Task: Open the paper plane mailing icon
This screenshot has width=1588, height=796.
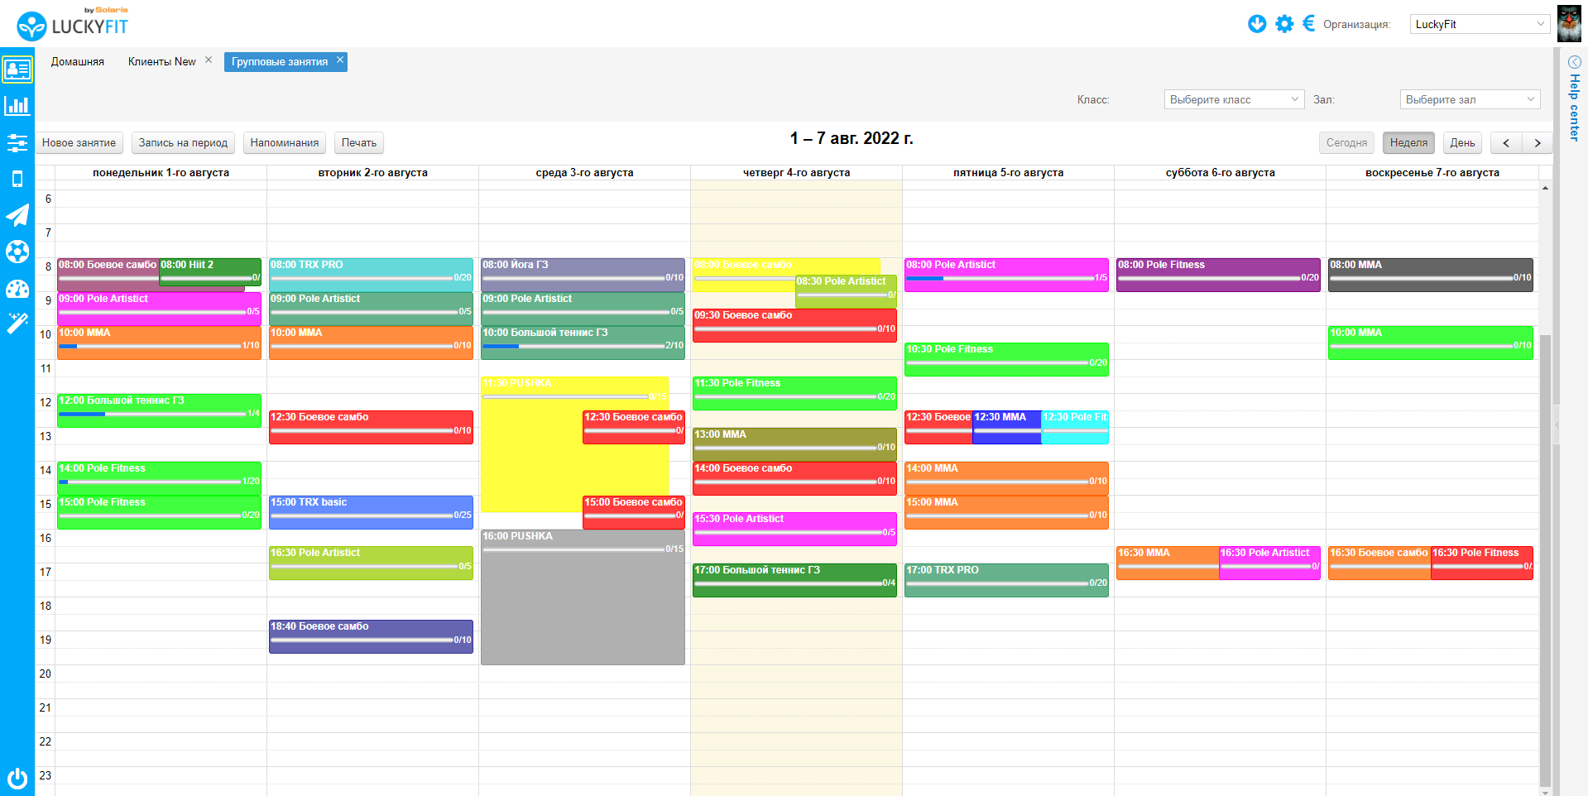Action: tap(17, 215)
